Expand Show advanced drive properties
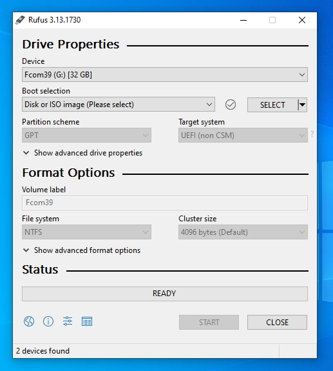The height and width of the screenshot is (371, 333). [83, 153]
